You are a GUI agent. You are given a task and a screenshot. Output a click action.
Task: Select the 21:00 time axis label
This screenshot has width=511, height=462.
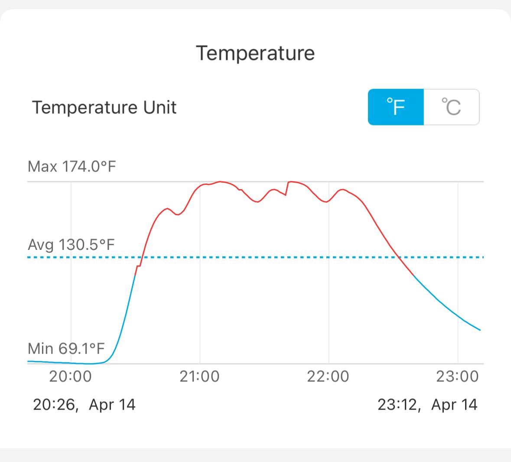pos(199,376)
